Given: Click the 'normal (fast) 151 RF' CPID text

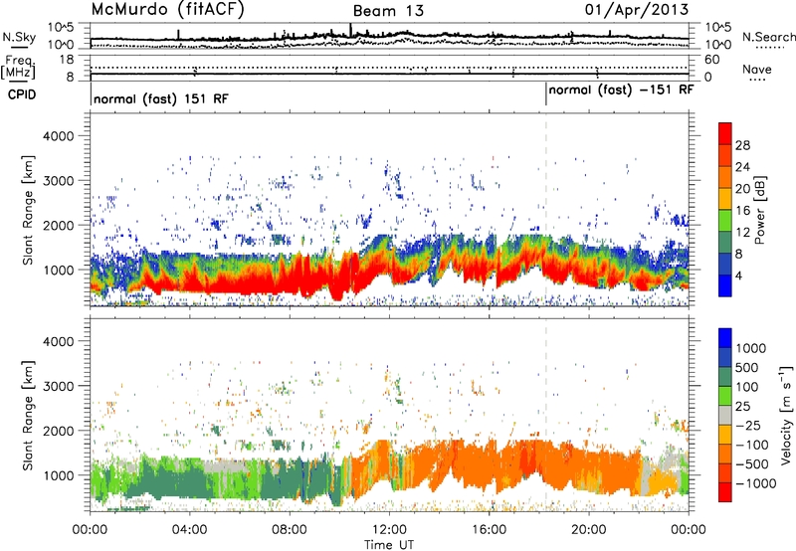Looking at the screenshot, I should point(161,98).
